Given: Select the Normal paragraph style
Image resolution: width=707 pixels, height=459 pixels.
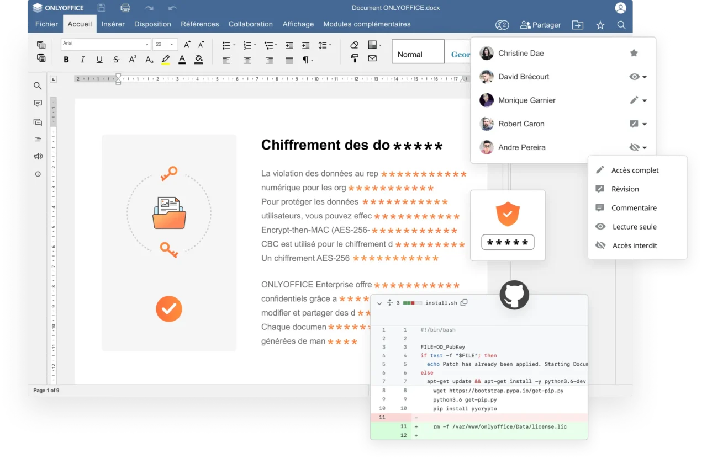Looking at the screenshot, I should [418, 54].
